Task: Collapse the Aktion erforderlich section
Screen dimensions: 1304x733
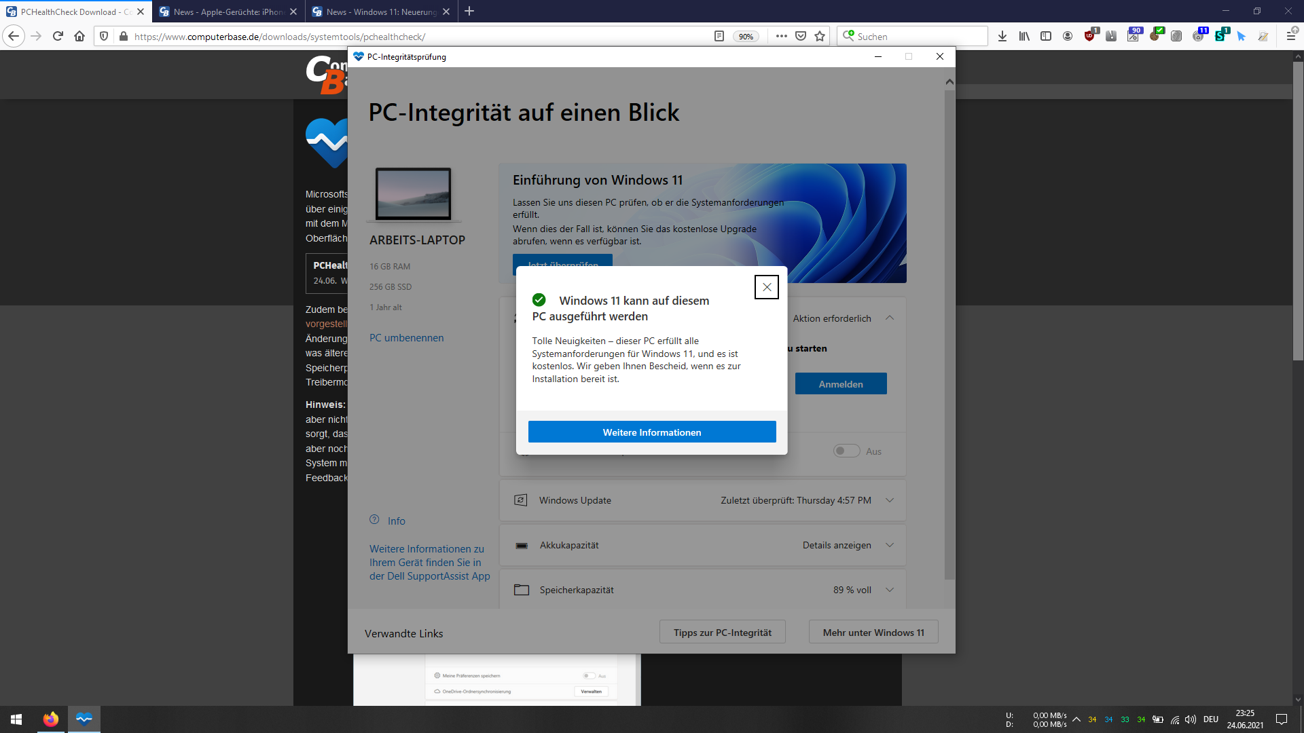Action: pyautogui.click(x=890, y=318)
